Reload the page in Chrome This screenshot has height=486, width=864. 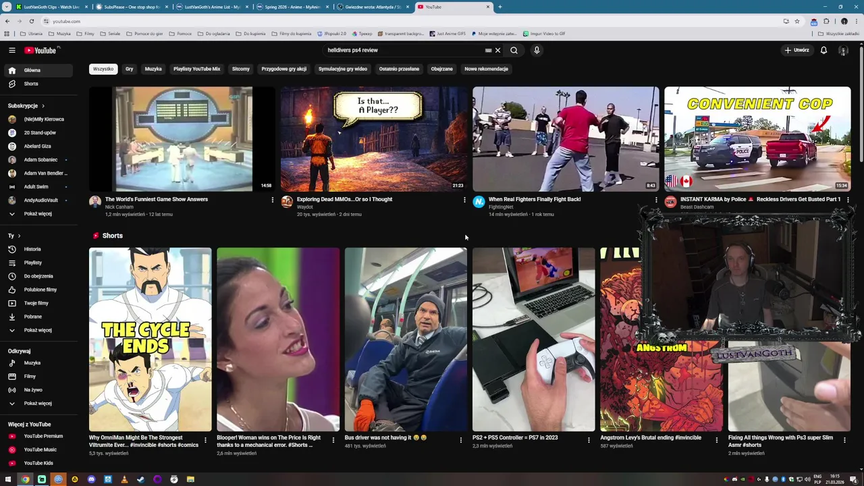(31, 21)
